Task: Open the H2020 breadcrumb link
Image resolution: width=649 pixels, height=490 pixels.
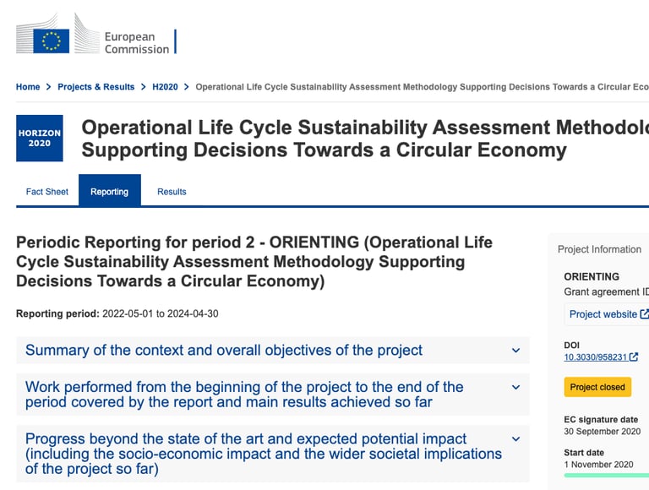Action: pyautogui.click(x=165, y=87)
